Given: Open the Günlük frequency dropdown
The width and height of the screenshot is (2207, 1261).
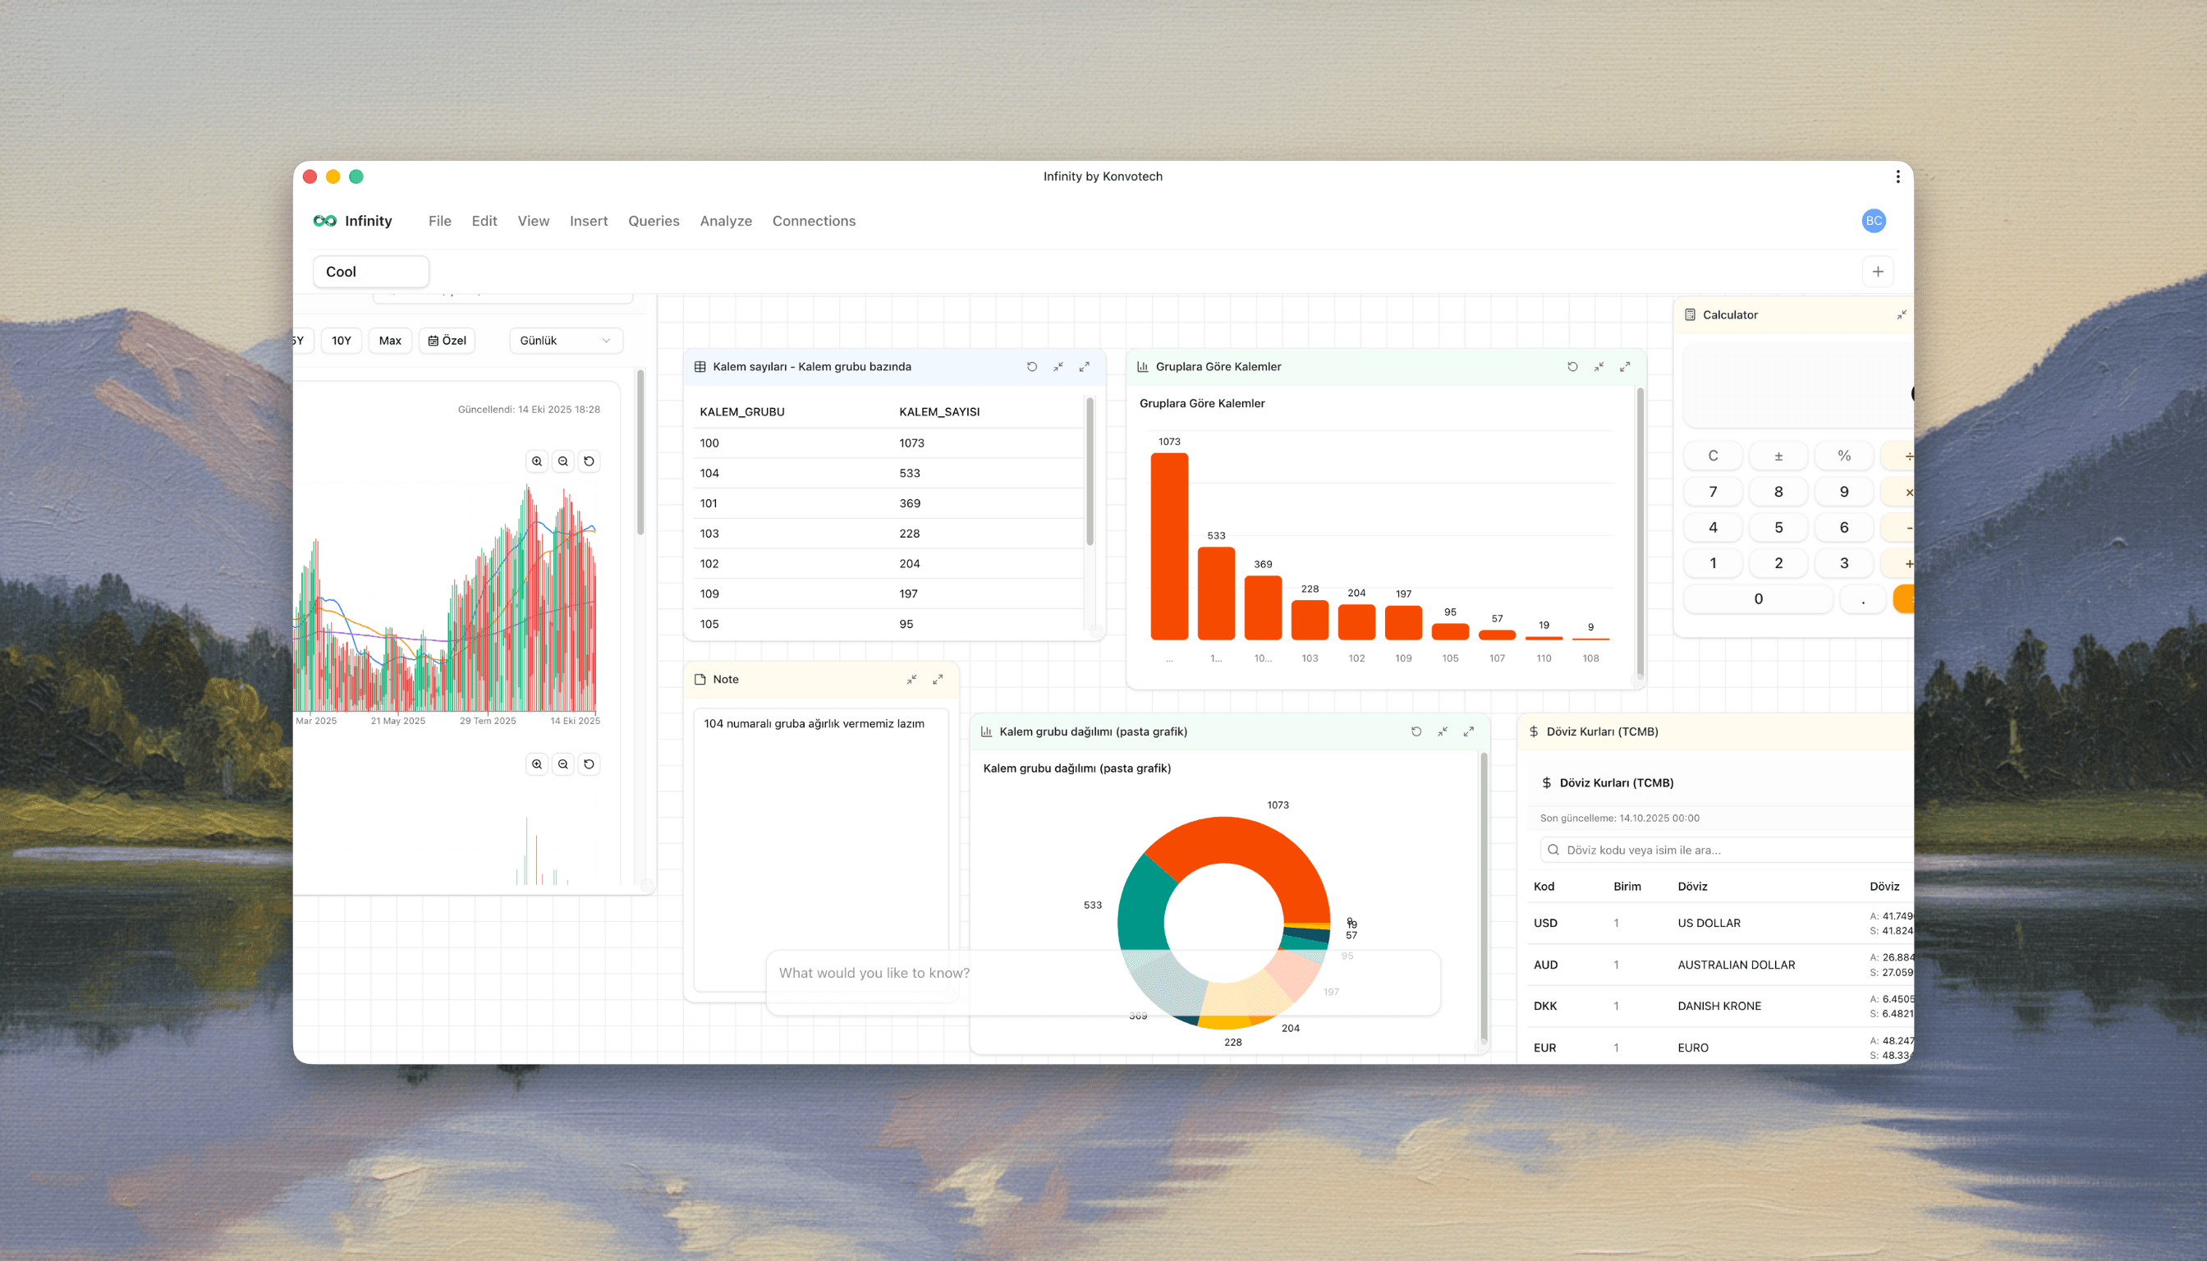Looking at the screenshot, I should pos(565,341).
